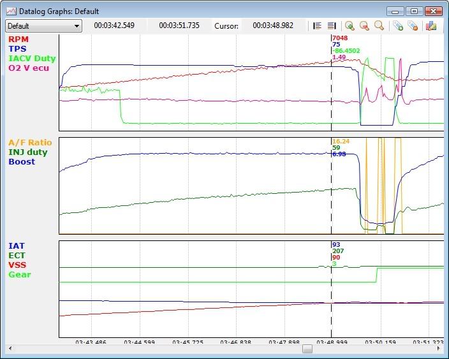Click the scrollbar right arrow
The width and height of the screenshot is (449, 359).
point(438,348)
